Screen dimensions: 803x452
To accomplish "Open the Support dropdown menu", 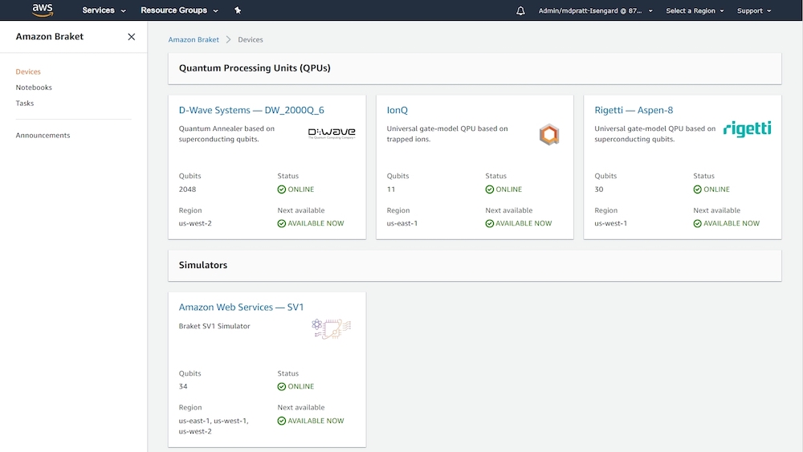I will 754,10.
